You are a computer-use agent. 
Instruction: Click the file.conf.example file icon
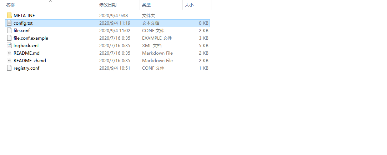9,38
